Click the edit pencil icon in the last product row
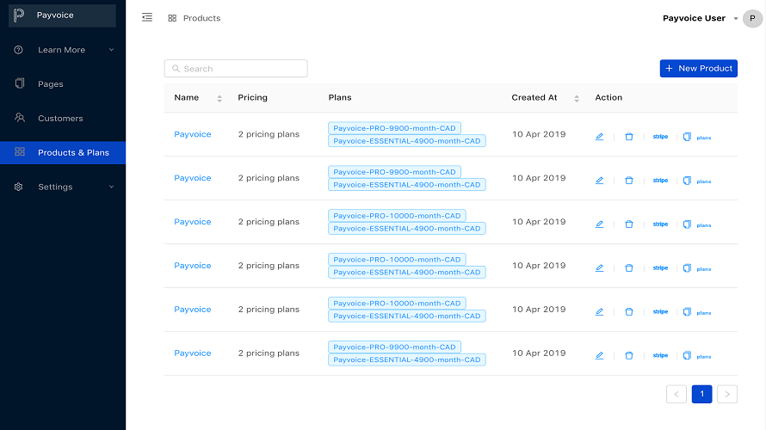 (600, 355)
